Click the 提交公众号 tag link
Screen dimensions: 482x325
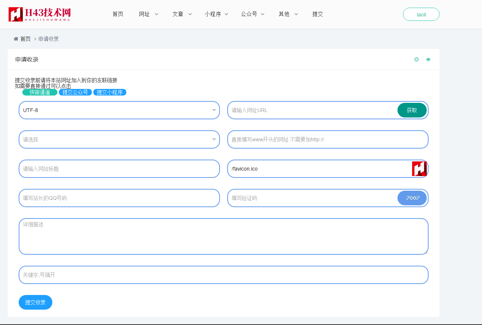[x=75, y=93]
